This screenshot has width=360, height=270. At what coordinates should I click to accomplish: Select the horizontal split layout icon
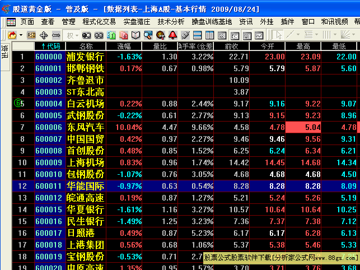pyautogui.click(x=198, y=35)
